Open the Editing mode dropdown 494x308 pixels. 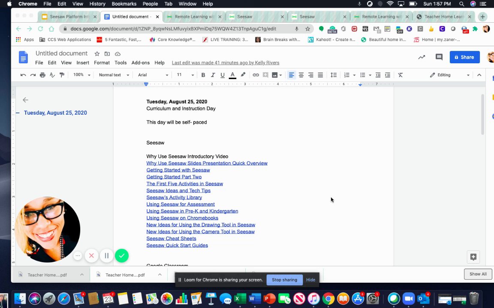click(x=450, y=75)
